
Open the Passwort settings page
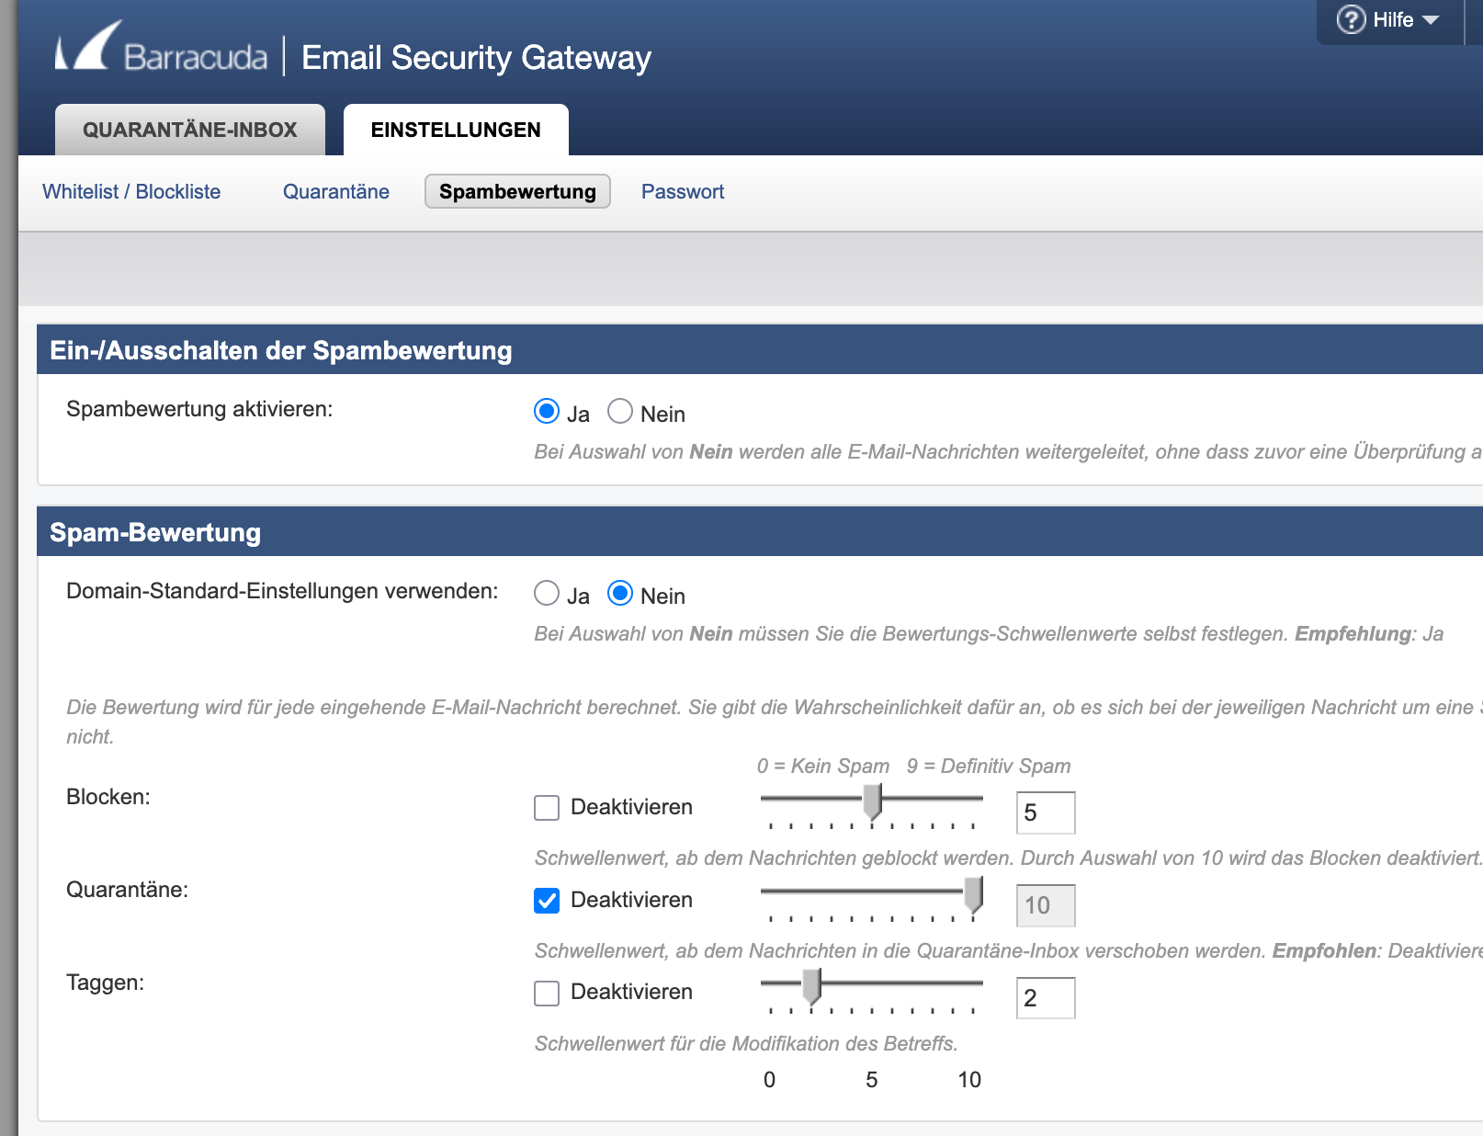683,192
